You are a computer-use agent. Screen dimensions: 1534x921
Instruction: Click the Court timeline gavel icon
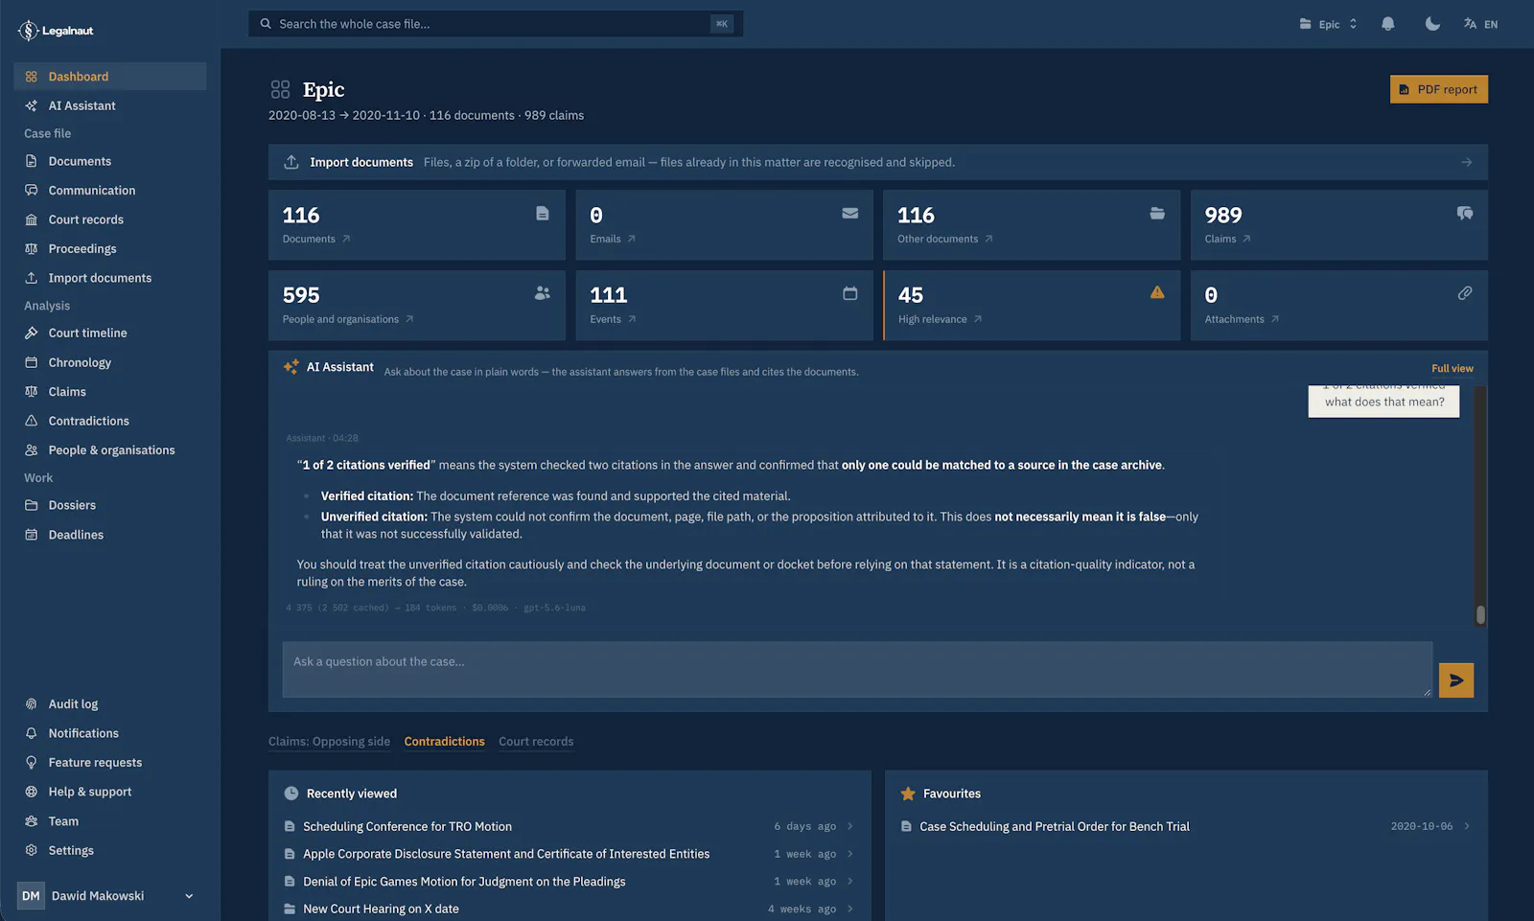tap(31, 334)
